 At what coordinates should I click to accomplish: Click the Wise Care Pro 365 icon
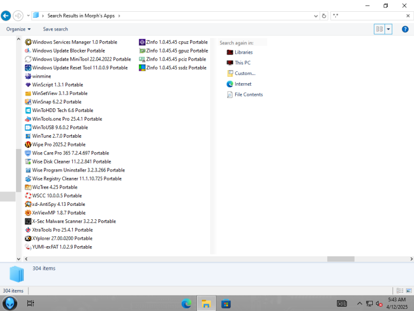[28, 153]
